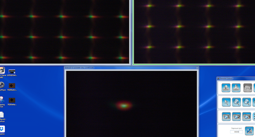Select camera 3 button
Screen dimensions: 255x137
[247, 116]
